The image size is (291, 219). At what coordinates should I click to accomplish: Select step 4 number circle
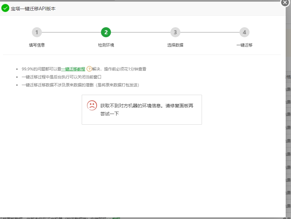(244, 32)
